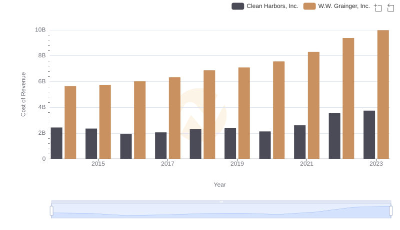Click the '2B' y-axis label

click(x=42, y=133)
